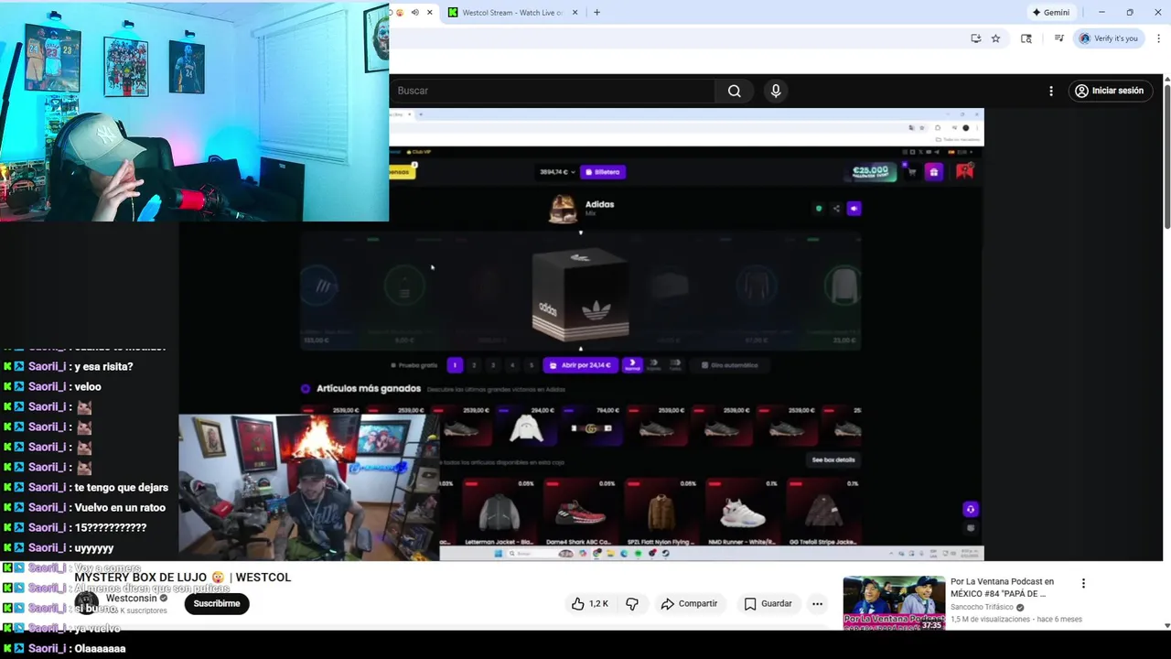The height and width of the screenshot is (659, 1171).
Task: Click the install app icon in address bar
Action: 975,38
